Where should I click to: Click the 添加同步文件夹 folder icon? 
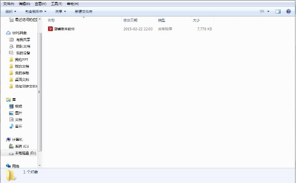[11, 86]
